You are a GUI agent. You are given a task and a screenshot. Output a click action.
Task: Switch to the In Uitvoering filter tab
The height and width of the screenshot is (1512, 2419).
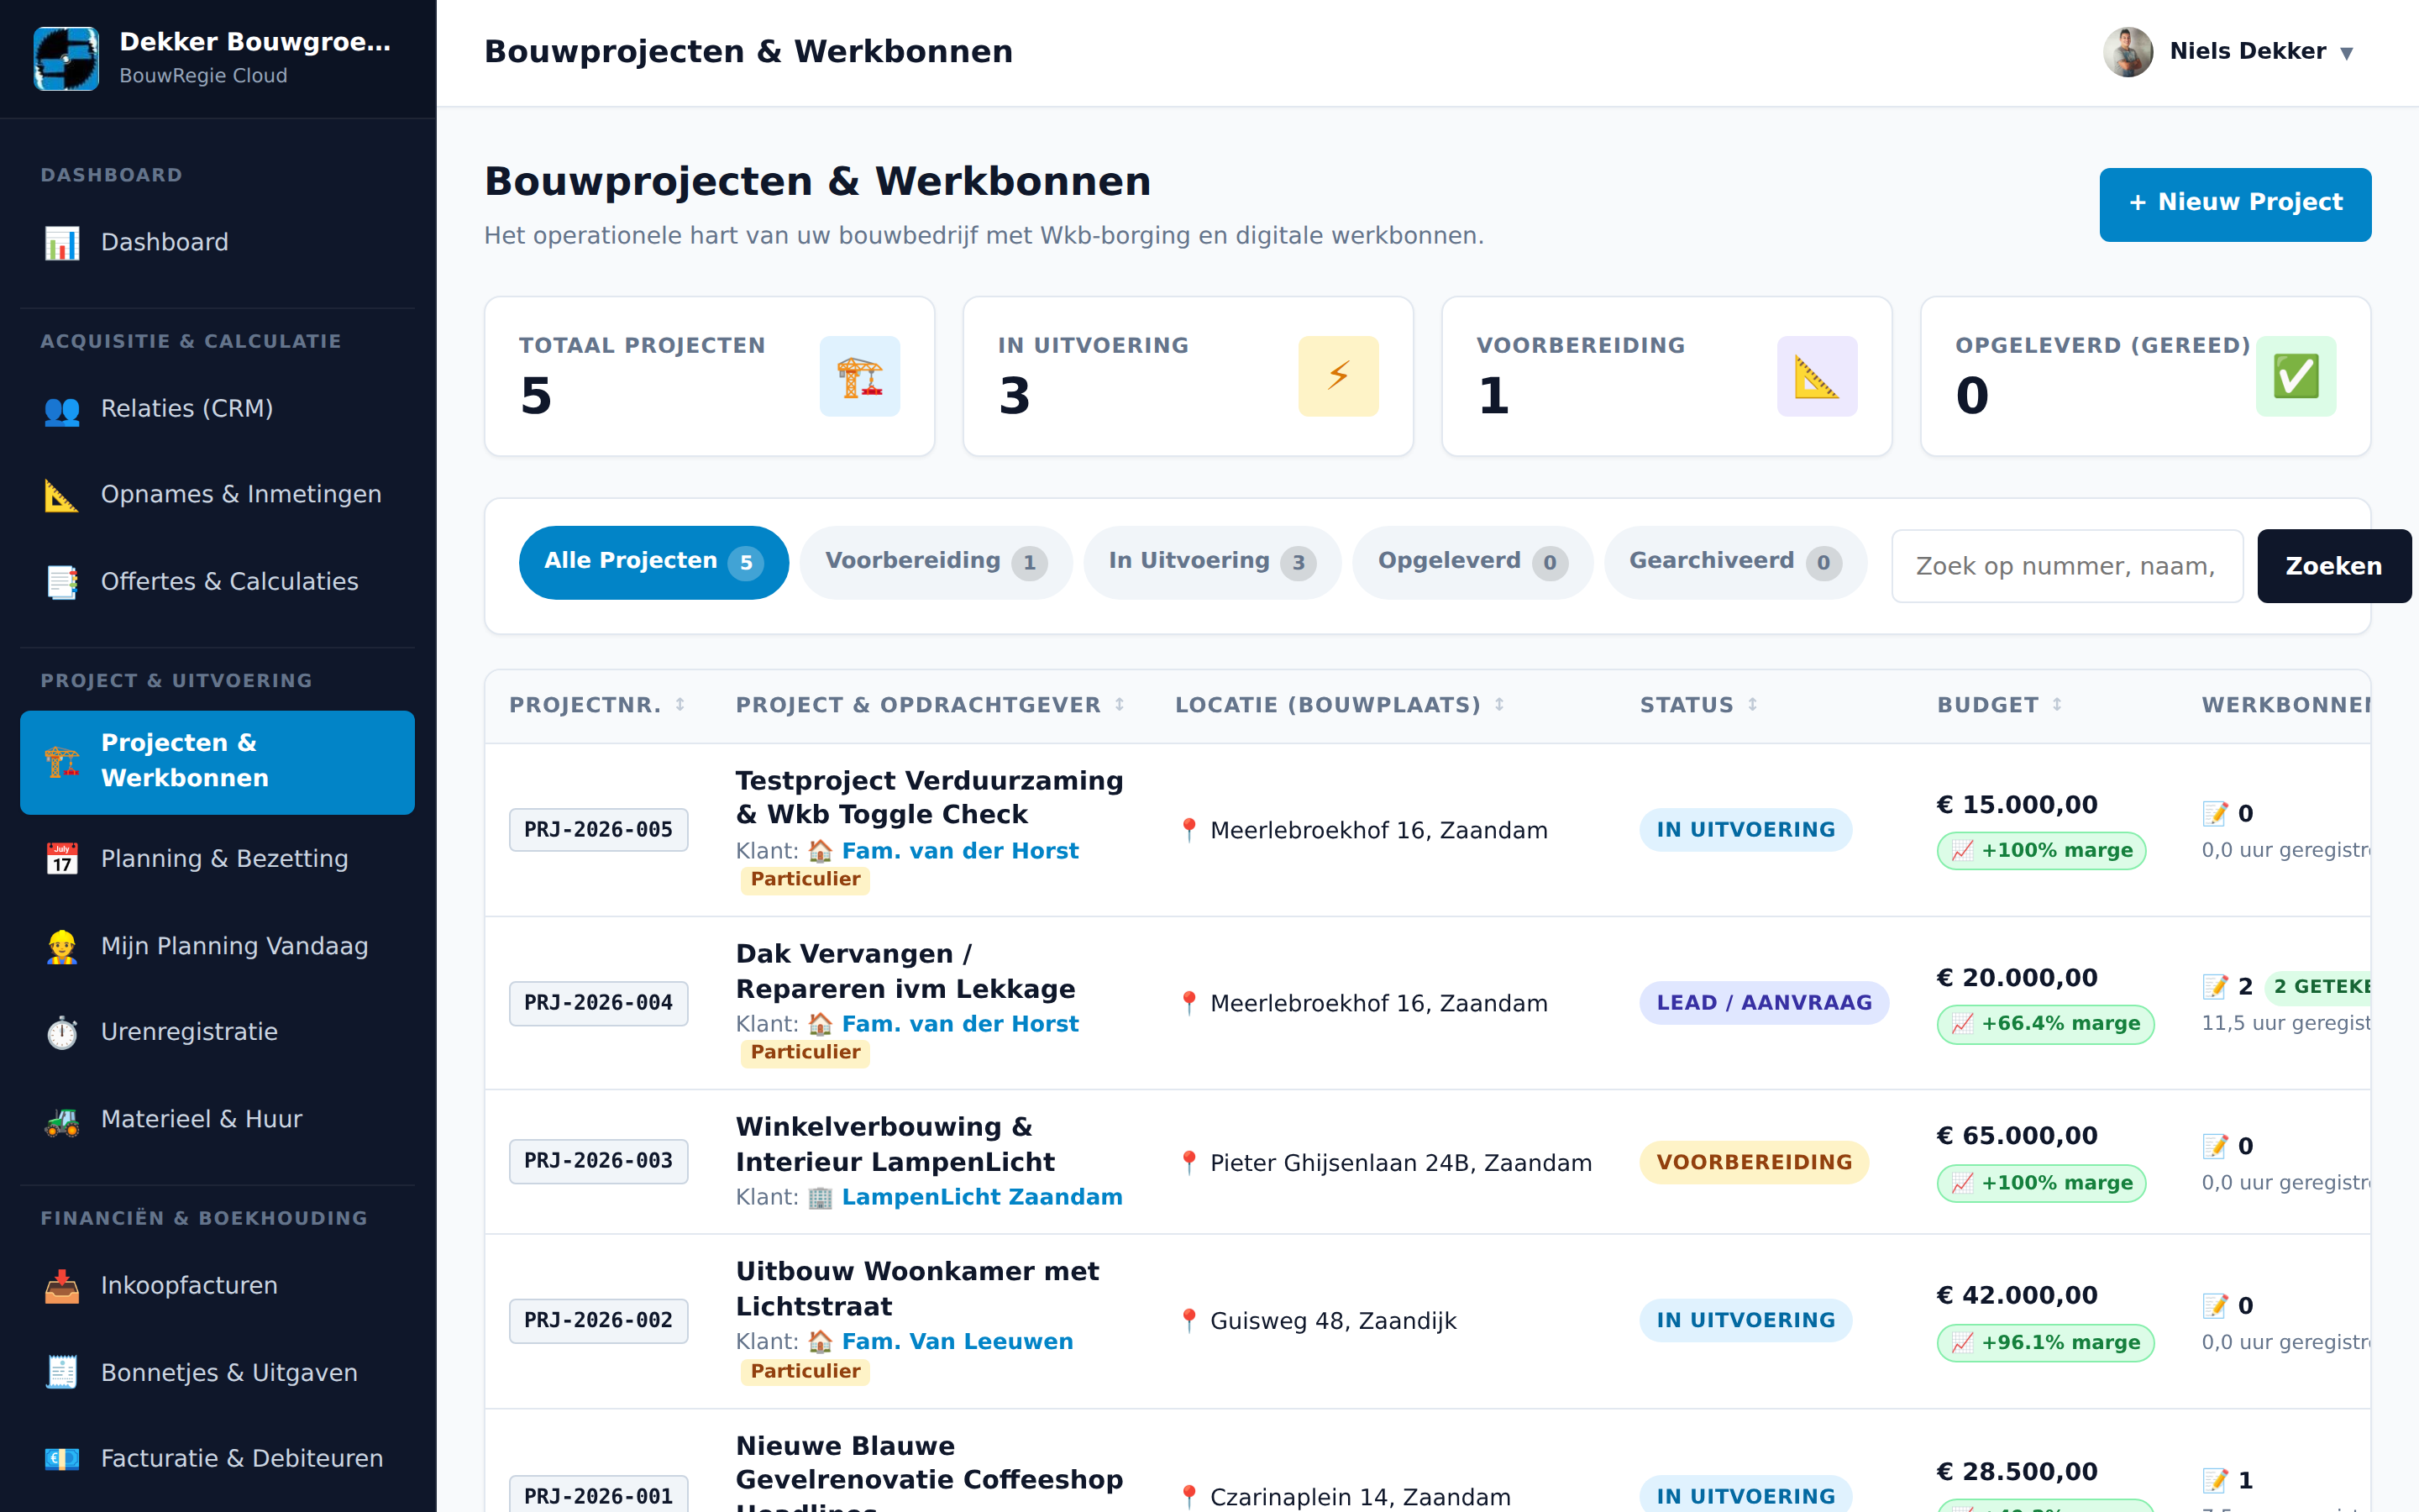pos(1211,563)
